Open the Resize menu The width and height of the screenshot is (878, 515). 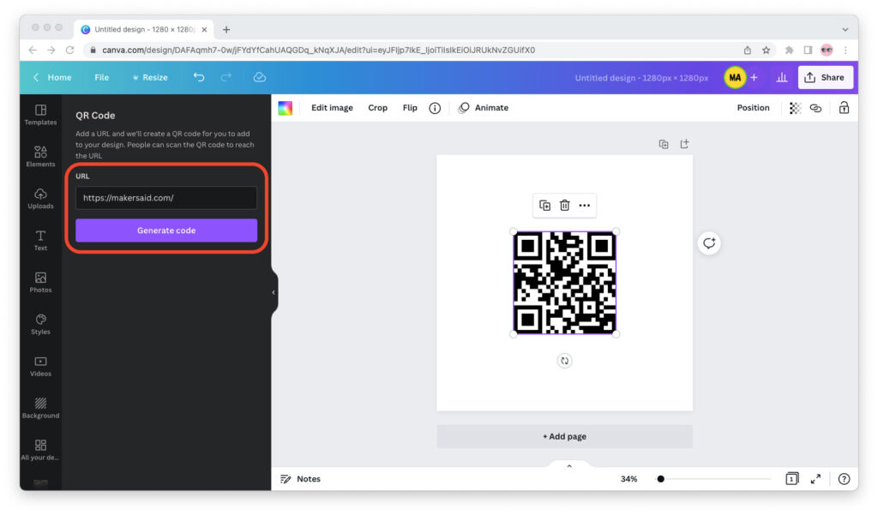(150, 77)
